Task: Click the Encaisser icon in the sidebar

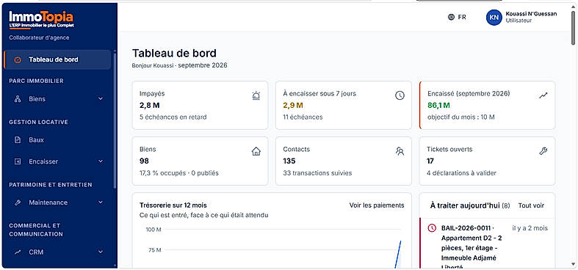Action: tap(18, 161)
